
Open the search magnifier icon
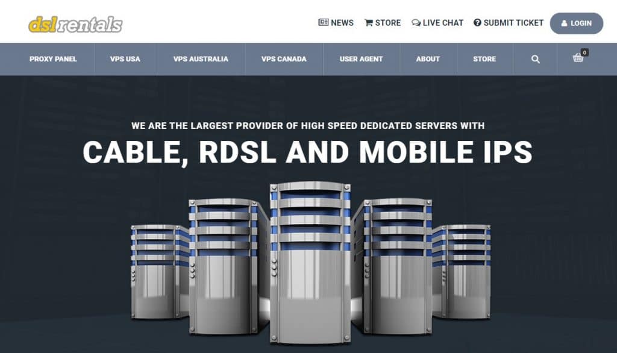[x=535, y=59]
